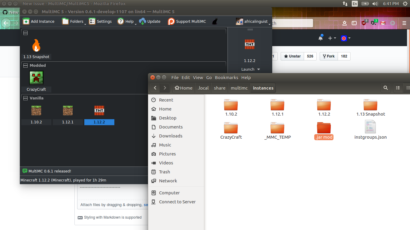
Task: Select the _MMC_TEMP folder
Action: coord(278,131)
